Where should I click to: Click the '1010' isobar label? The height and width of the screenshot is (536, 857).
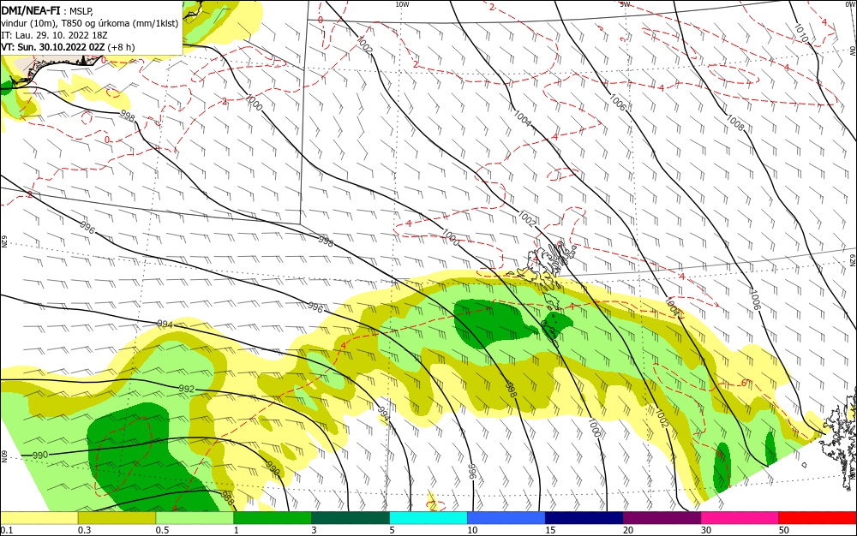800,34
